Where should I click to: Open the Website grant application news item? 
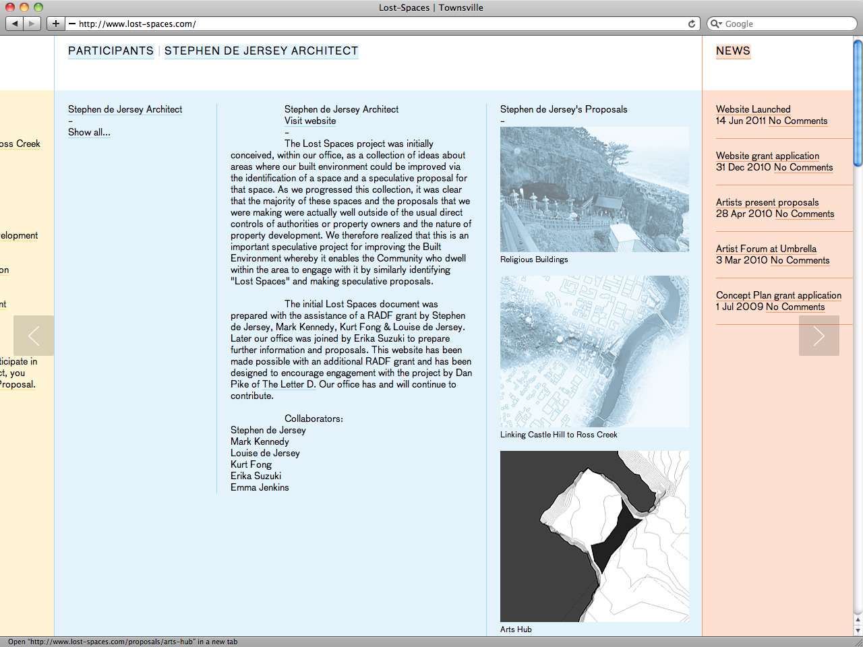click(x=767, y=156)
